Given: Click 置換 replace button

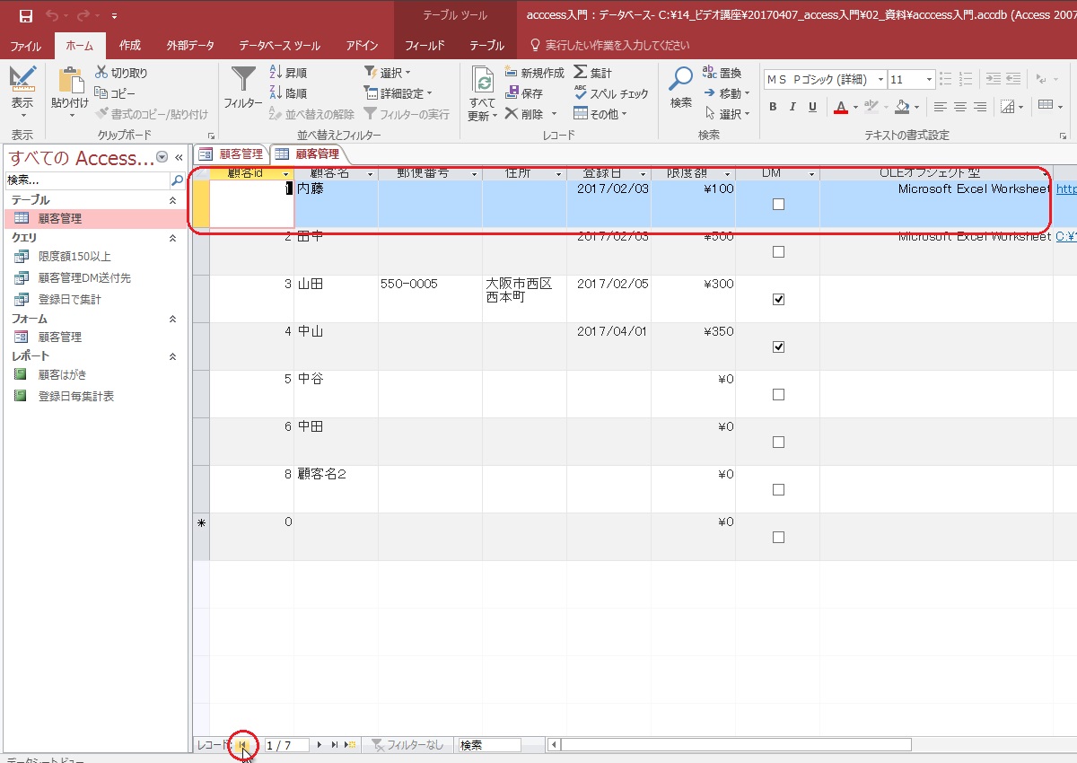Looking at the screenshot, I should pyautogui.click(x=722, y=73).
